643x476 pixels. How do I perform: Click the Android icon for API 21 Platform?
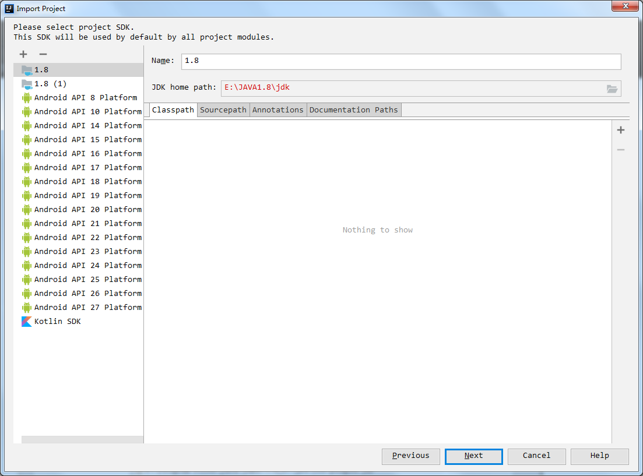point(27,224)
